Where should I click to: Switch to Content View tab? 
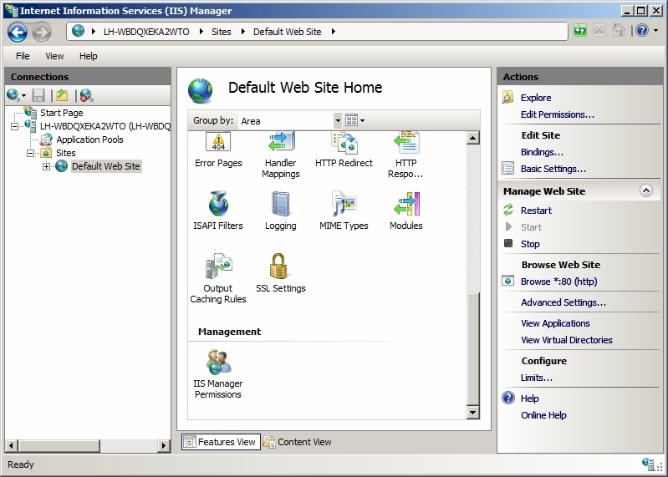(x=298, y=442)
